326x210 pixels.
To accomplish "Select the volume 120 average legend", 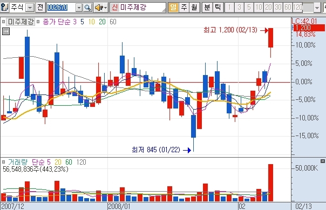I will click(x=81, y=162).
